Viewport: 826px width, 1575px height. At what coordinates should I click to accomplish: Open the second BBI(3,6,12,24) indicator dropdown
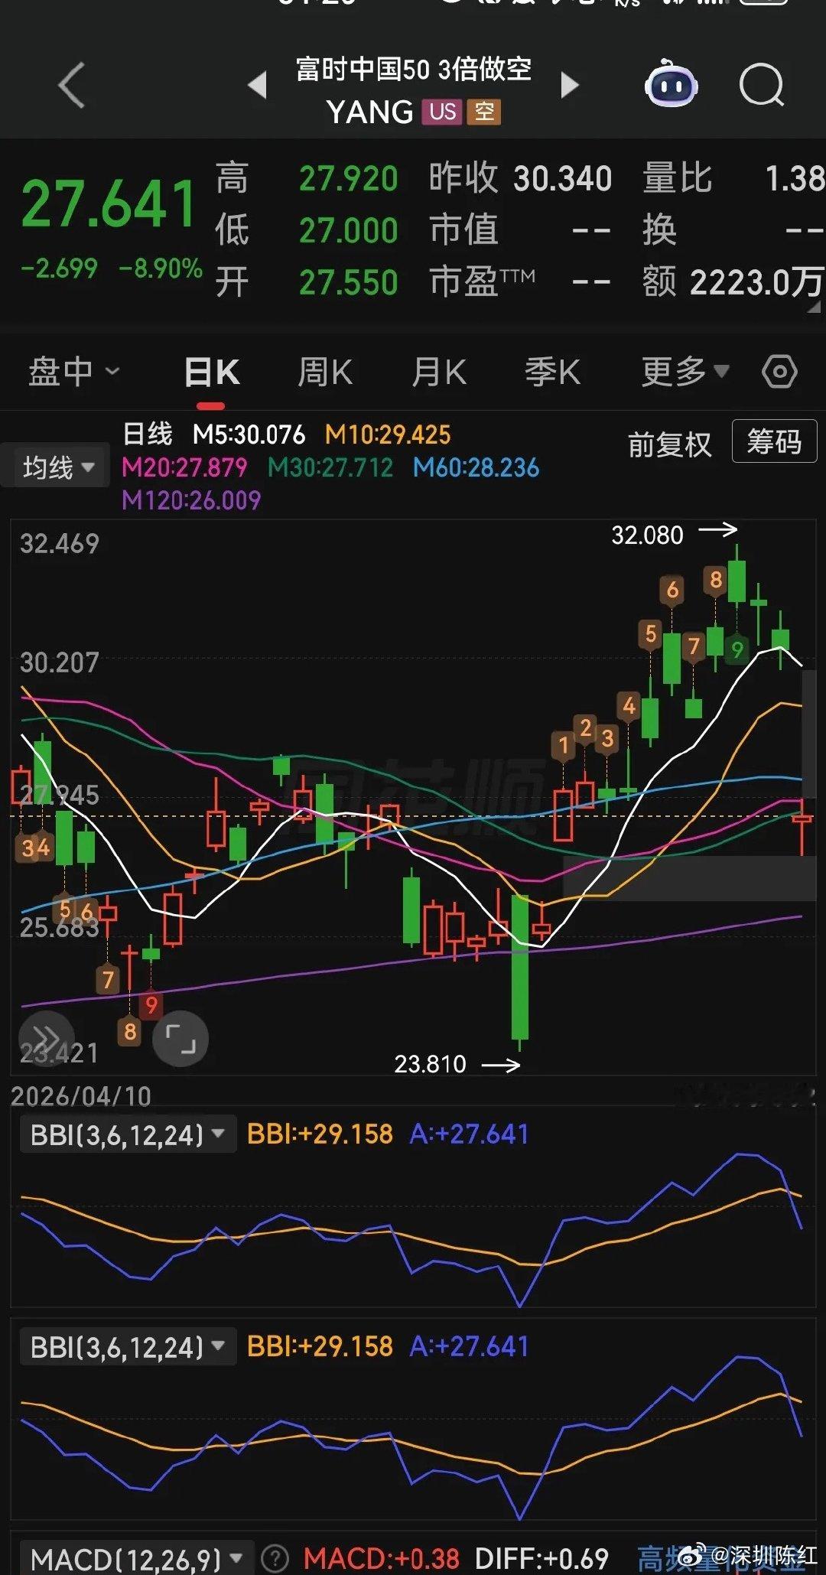pos(127,1346)
